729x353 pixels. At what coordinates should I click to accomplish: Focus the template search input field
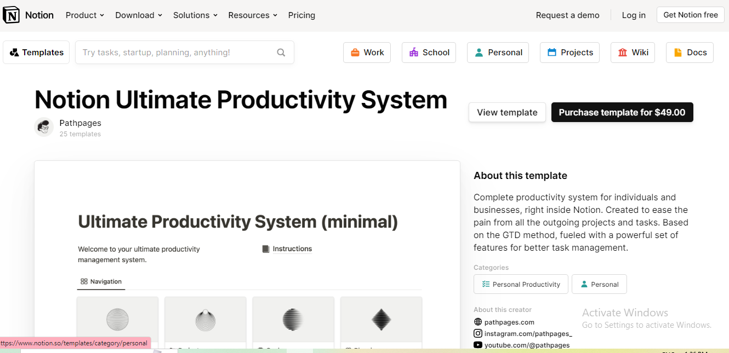[x=185, y=53]
